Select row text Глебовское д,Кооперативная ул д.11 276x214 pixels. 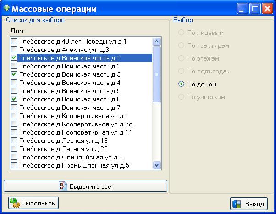pos(76,133)
